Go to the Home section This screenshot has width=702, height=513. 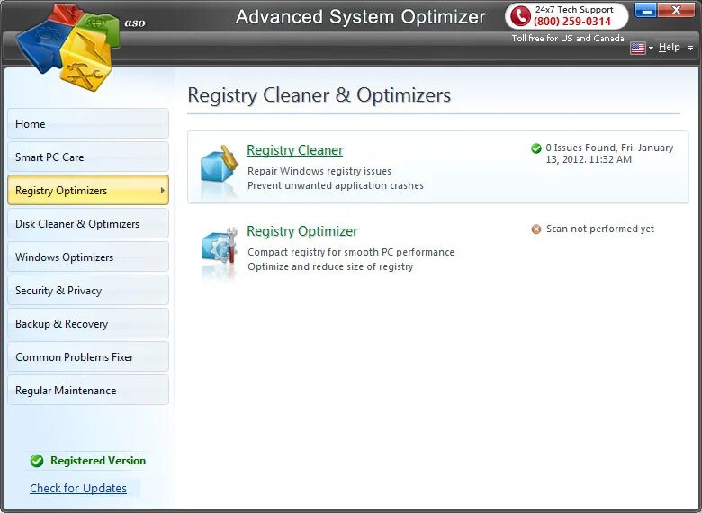pos(88,123)
